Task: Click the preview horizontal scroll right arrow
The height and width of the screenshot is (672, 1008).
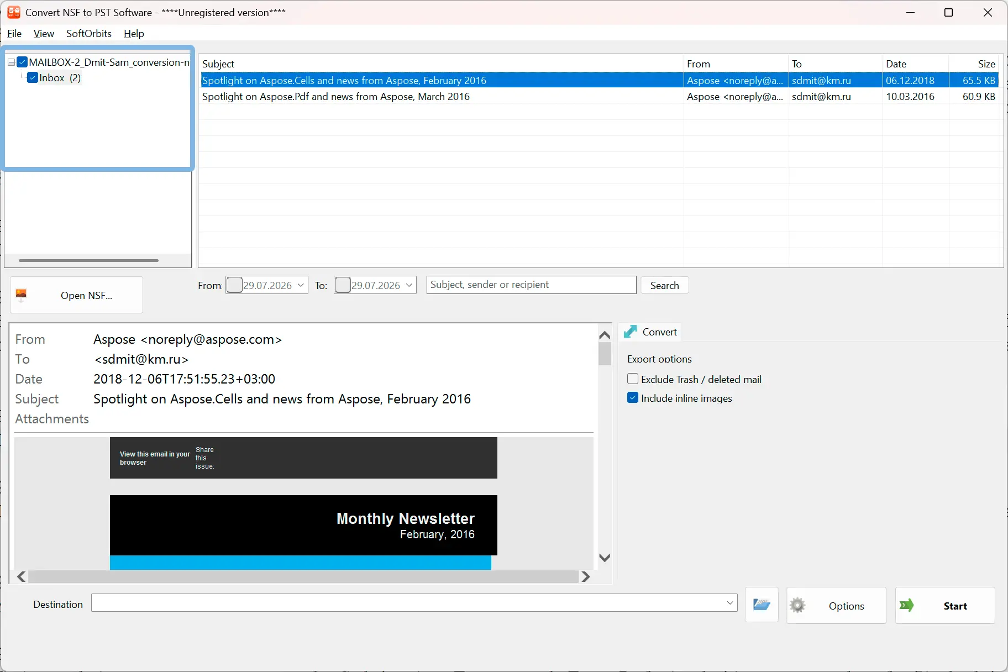Action: click(586, 576)
